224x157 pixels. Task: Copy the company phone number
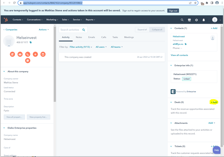point(31,42)
